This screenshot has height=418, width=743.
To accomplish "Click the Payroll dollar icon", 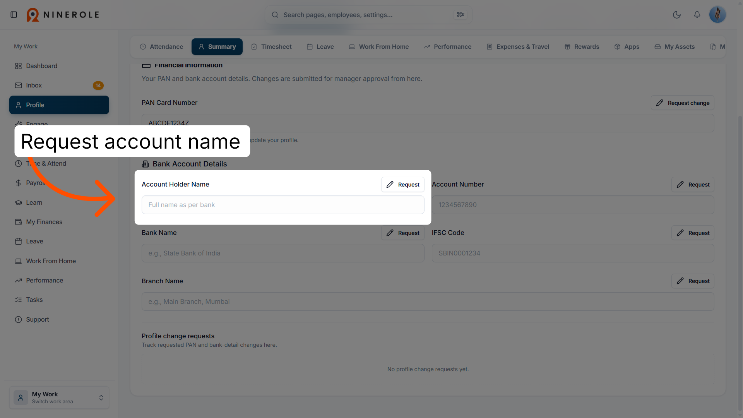I will coord(18,183).
